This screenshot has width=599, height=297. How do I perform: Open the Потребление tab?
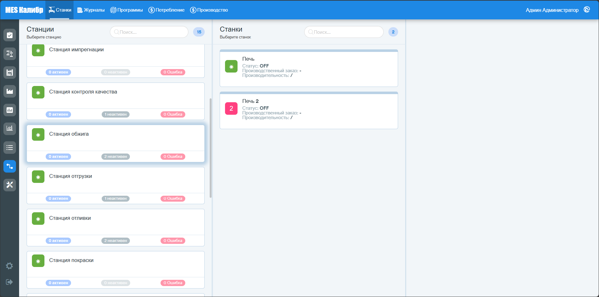[166, 10]
